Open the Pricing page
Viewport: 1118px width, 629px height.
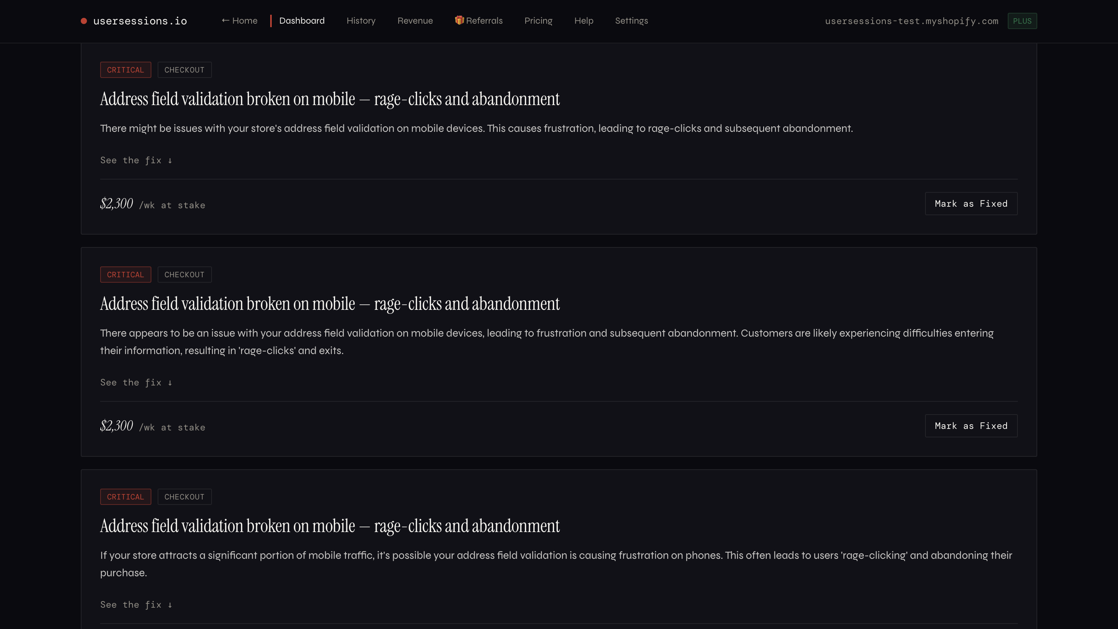point(538,21)
